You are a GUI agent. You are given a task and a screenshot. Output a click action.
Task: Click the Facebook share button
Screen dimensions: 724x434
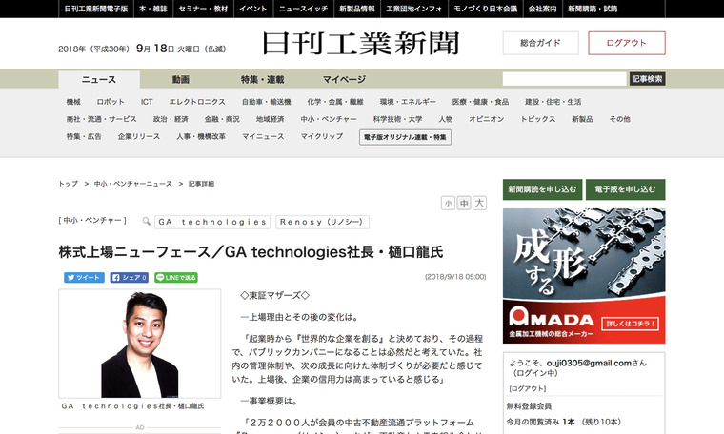click(129, 278)
